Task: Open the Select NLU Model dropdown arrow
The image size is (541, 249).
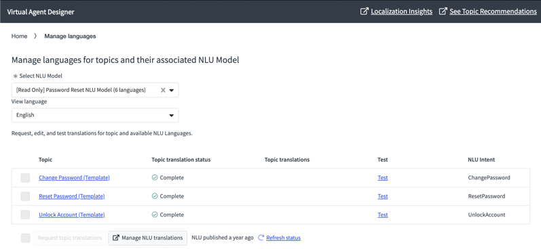Action: [x=172, y=91]
